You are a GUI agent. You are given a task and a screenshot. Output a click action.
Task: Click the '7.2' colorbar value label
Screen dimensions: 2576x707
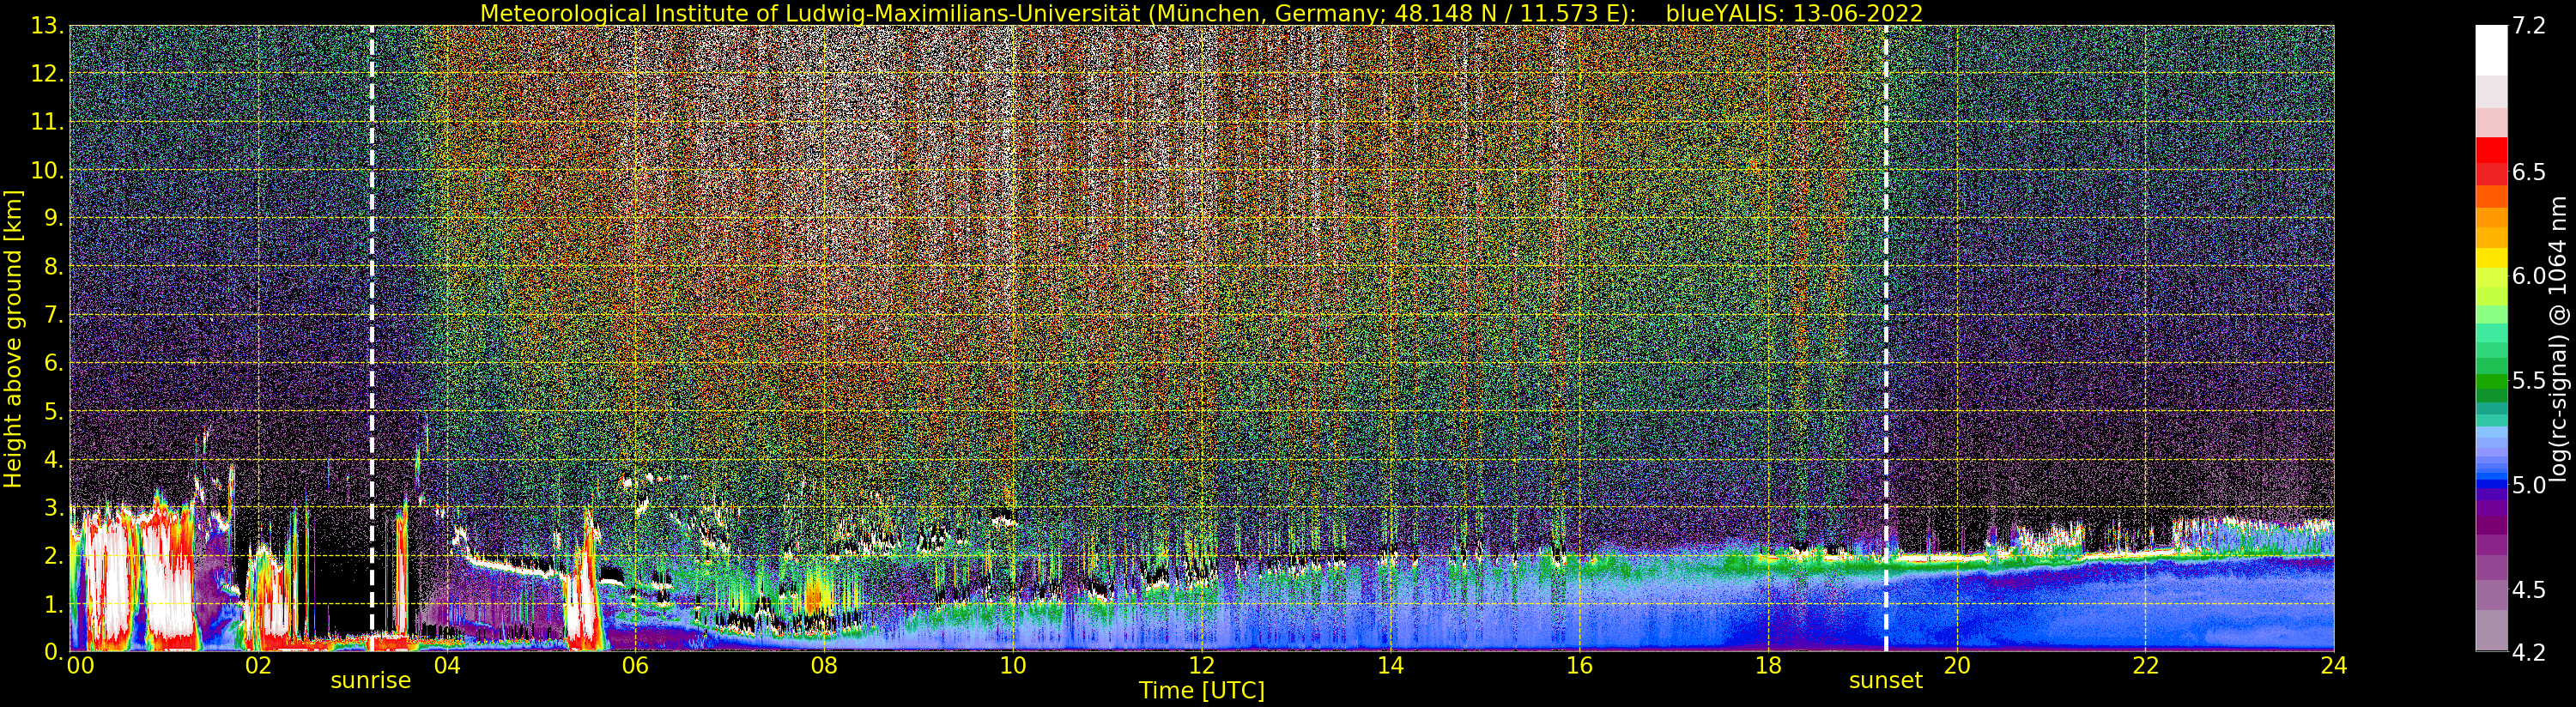(x=2530, y=26)
